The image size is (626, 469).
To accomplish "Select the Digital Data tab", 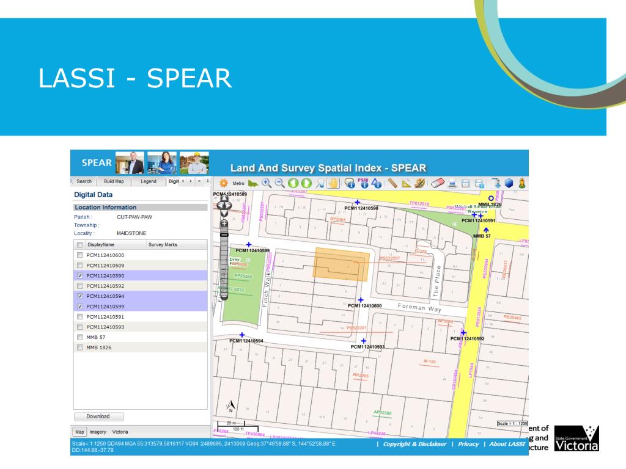I will click(173, 181).
